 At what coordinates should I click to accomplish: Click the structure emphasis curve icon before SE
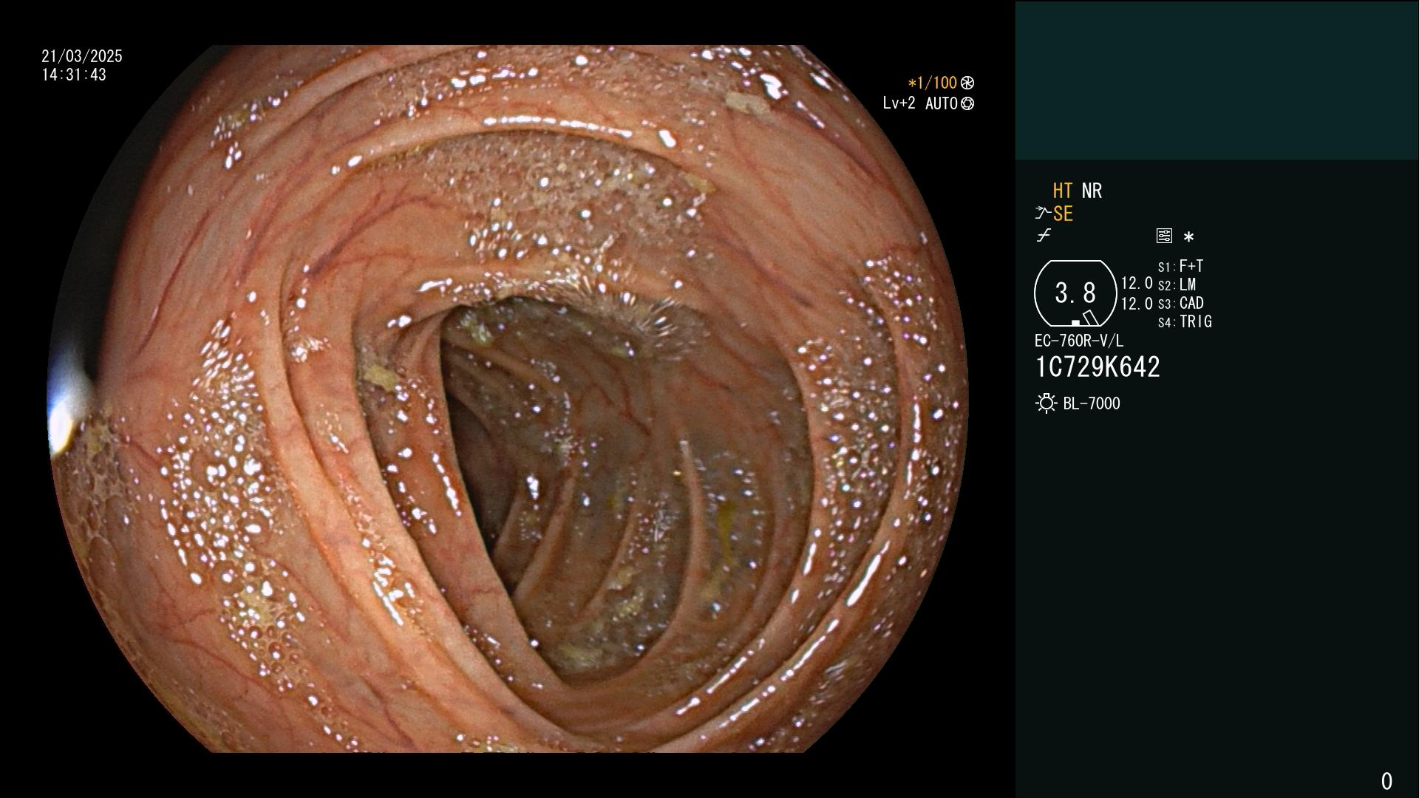(x=1043, y=214)
